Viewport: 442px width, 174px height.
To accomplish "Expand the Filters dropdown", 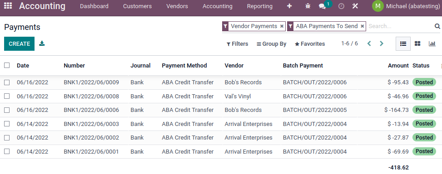I will [x=237, y=44].
